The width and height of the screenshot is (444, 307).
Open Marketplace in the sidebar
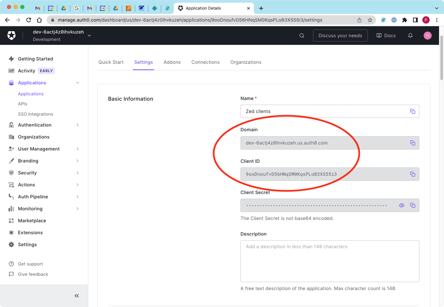(32, 221)
